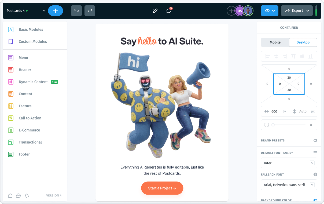324x204 pixels.
Task: Open comments with 5 notifications
Action: [x=169, y=11]
